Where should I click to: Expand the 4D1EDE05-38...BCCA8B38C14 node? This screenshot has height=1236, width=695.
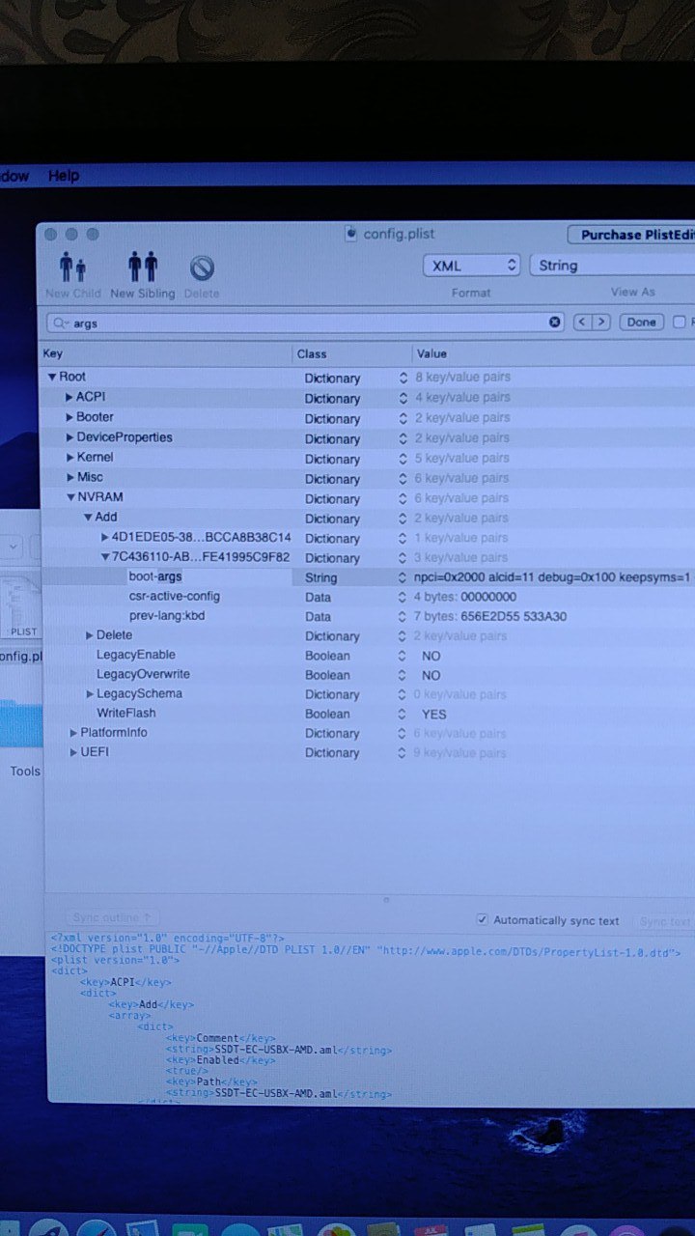pos(105,537)
